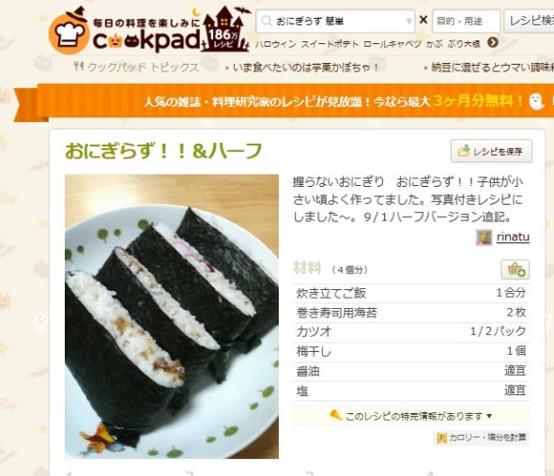Open the ハロウィン keyword link
The width and height of the screenshot is (554, 476).
click(x=275, y=44)
